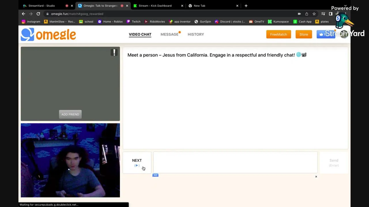The width and height of the screenshot is (369, 207).
Task: Click the blue crown premium button
Action: pos(326,34)
